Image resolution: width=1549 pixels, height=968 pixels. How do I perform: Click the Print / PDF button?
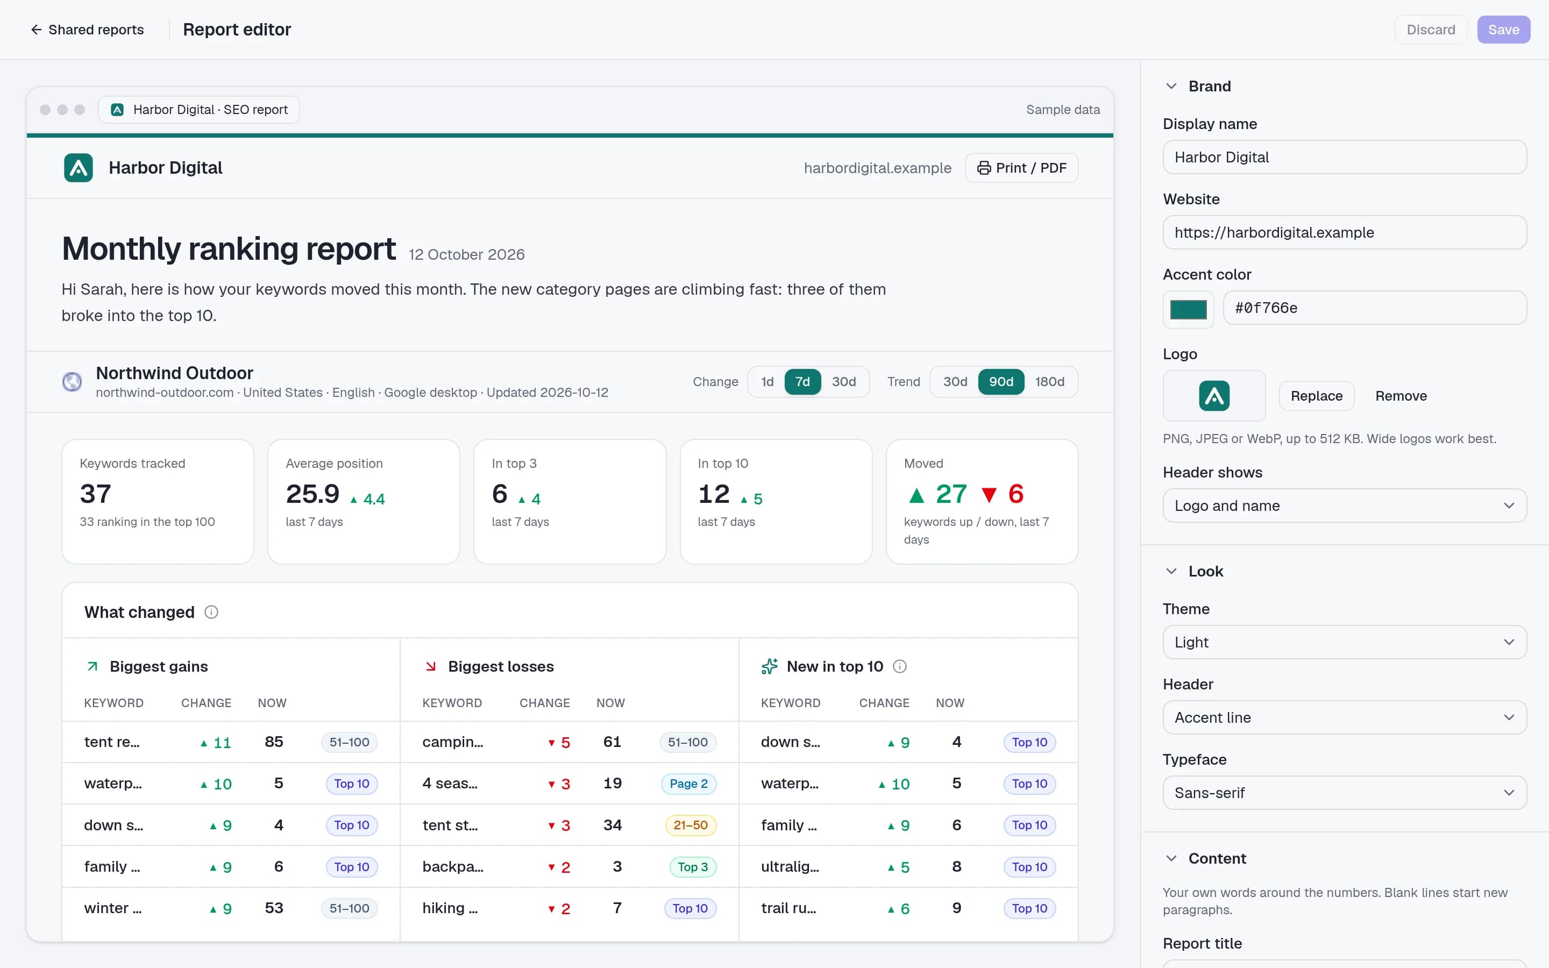[x=1021, y=168]
